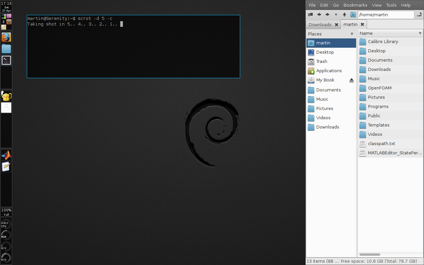
Task: Select the Music folder in the file list
Action: (391, 79)
